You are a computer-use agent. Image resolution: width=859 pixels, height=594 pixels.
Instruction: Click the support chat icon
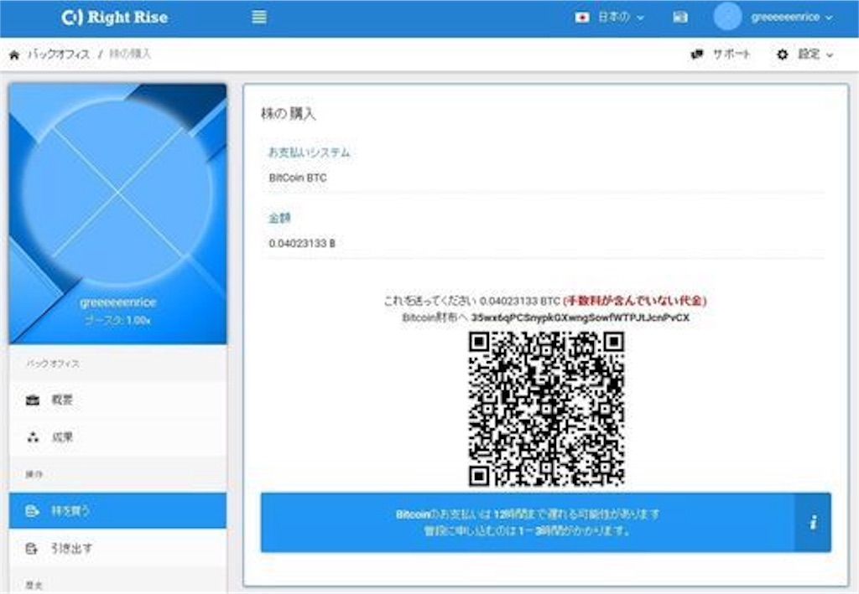(x=697, y=54)
